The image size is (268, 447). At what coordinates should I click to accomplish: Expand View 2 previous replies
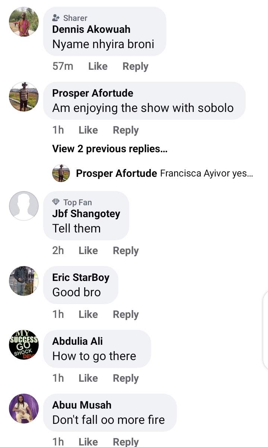coord(110,149)
